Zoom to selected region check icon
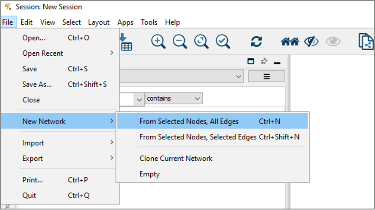The image size is (375, 210). tap(223, 42)
